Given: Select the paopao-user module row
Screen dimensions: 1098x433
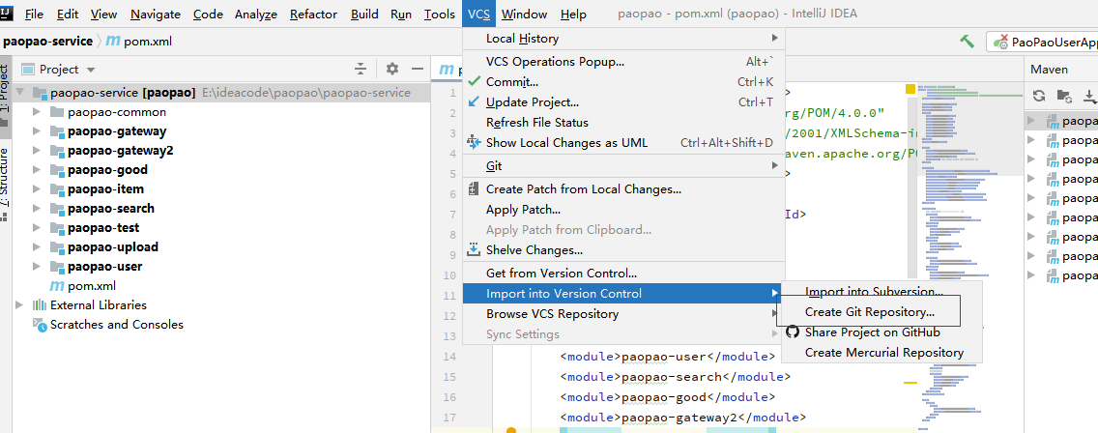Looking at the screenshot, I should click(x=221, y=266).
